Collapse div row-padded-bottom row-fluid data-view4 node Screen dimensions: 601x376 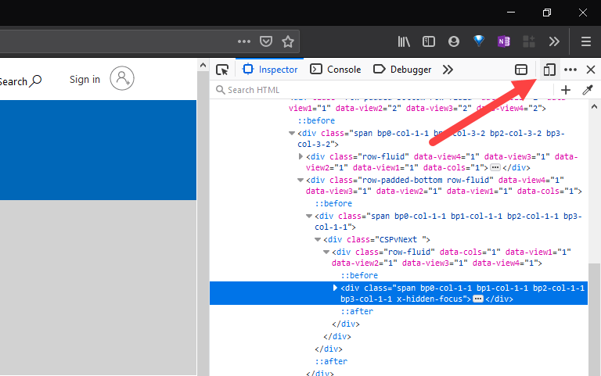coord(300,180)
